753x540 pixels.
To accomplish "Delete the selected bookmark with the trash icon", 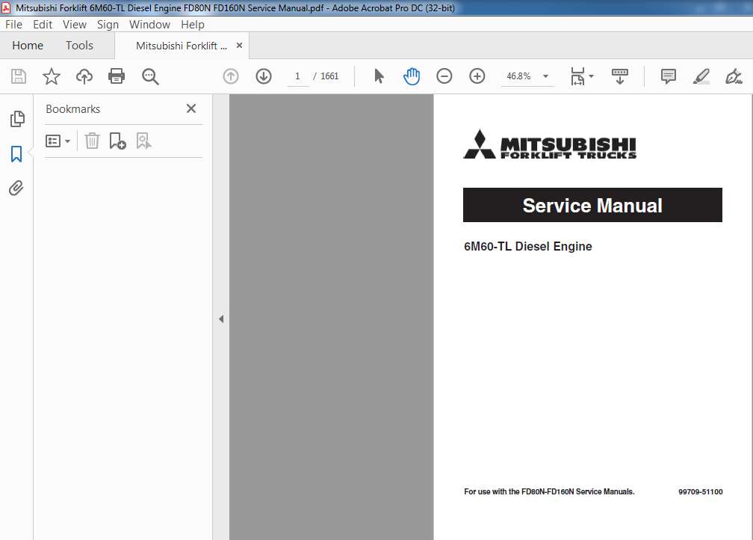I will (x=92, y=141).
